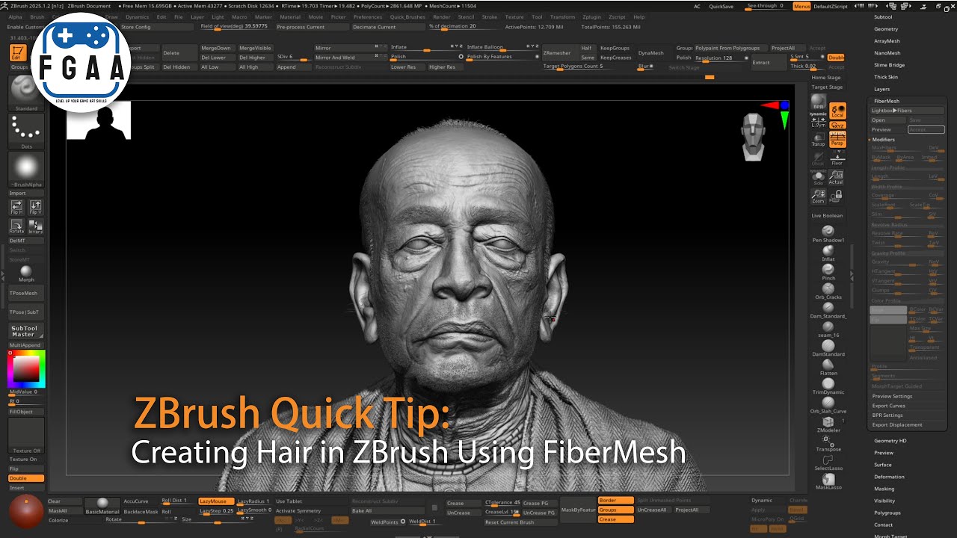Open the Dots stroke selector
The image size is (957, 538).
[26, 132]
